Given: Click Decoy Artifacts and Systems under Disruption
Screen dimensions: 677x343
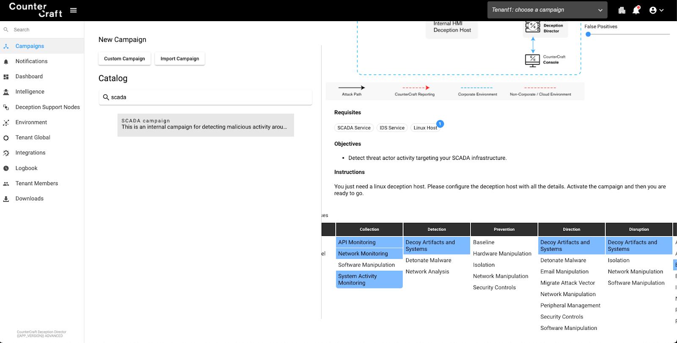Looking at the screenshot, I should click(639, 246).
